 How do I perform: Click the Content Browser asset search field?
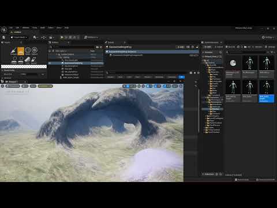tap(247, 52)
